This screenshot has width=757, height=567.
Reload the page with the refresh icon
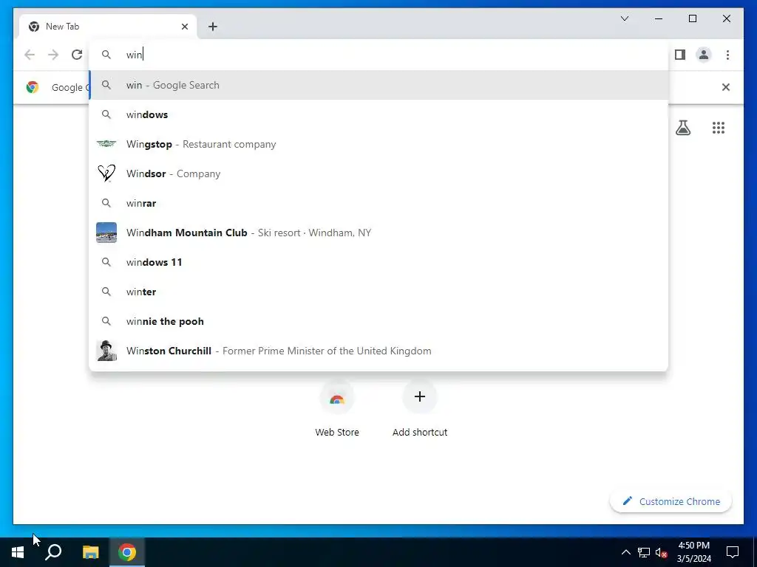point(77,55)
